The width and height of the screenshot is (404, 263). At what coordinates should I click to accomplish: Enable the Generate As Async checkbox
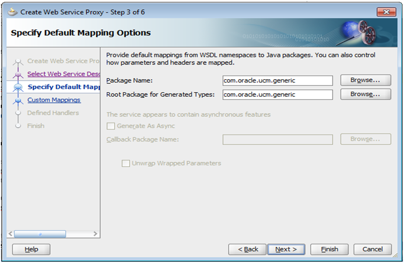pyautogui.click(x=111, y=126)
